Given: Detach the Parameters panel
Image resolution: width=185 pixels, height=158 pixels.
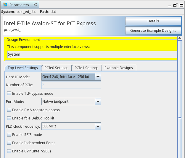Looking at the screenshot, I should coord(175,5).
